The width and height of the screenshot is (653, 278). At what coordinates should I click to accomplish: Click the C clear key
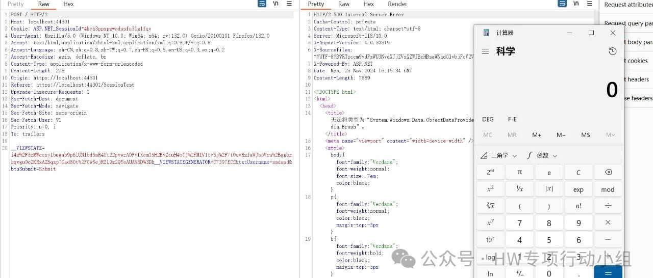point(579,172)
